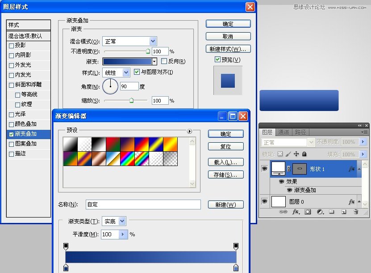The image size is (371, 273).
Task: Click the add layer mask icon
Action: coord(308,213)
